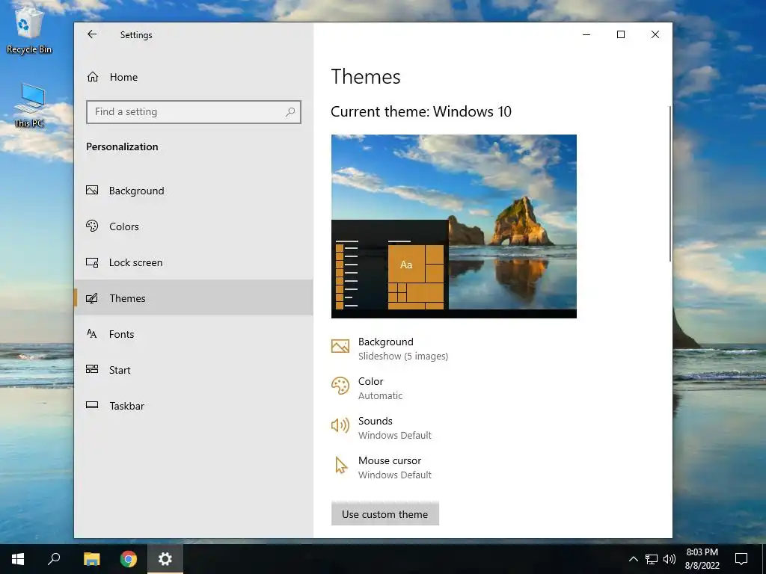Open Recycle Bin on the desktop
Screen dimensions: 766x574
29,29
